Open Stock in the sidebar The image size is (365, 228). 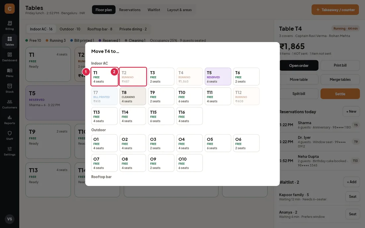(x=10, y=88)
